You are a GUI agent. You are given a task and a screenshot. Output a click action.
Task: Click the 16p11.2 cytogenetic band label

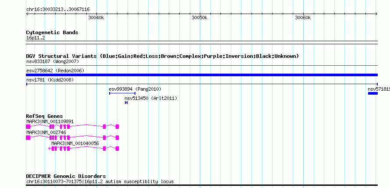point(35,38)
